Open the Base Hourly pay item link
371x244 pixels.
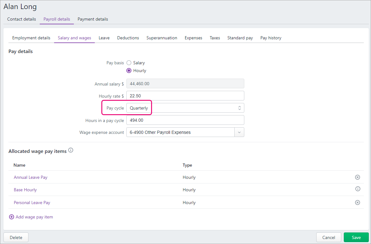point(25,190)
